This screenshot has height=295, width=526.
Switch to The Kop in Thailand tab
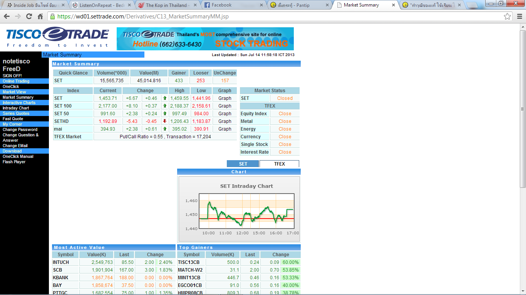tap(168, 5)
